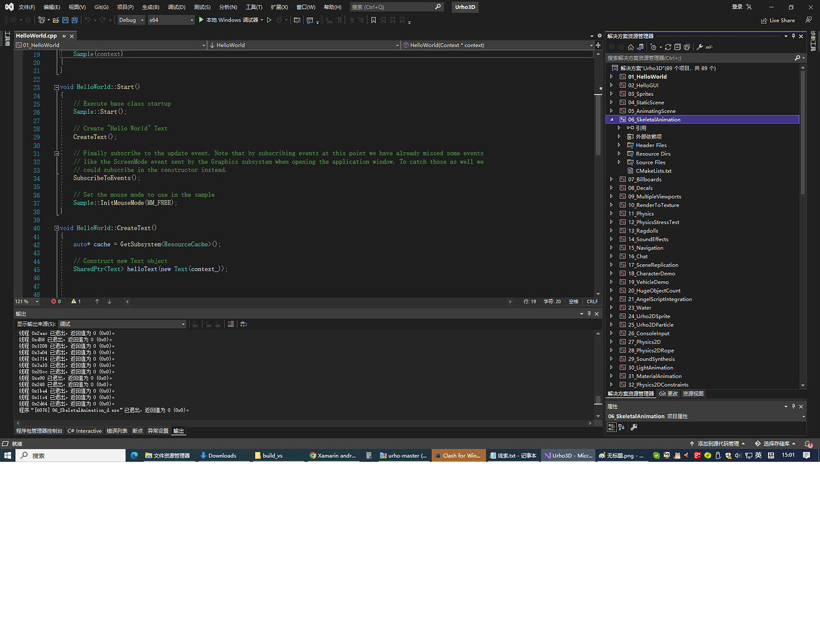This screenshot has width=820, height=635.
Task: Open the x64 platform dropdown
Action: [x=171, y=20]
